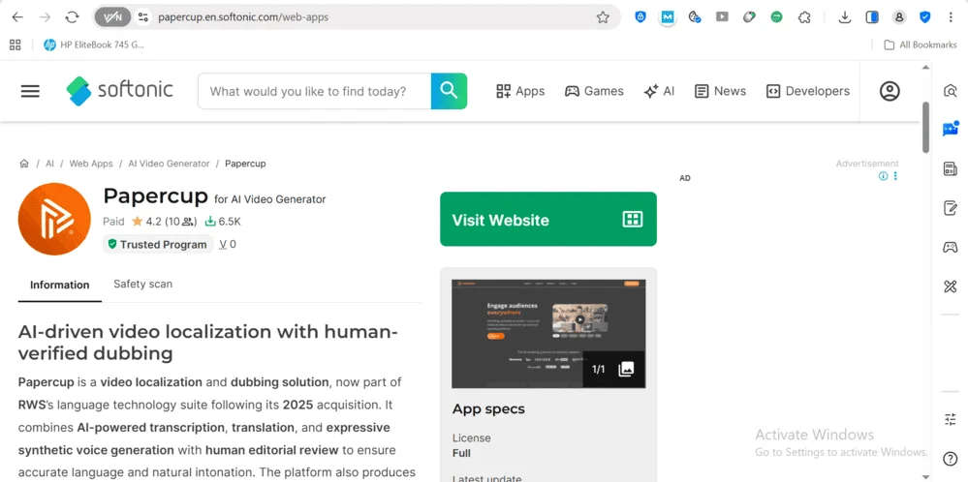
Task: Open the Web Apps breadcrumb link
Action: pyautogui.click(x=91, y=164)
